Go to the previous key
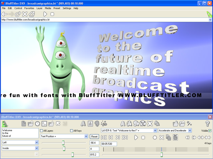Viewport: 213px width, 159px height. coord(111,138)
